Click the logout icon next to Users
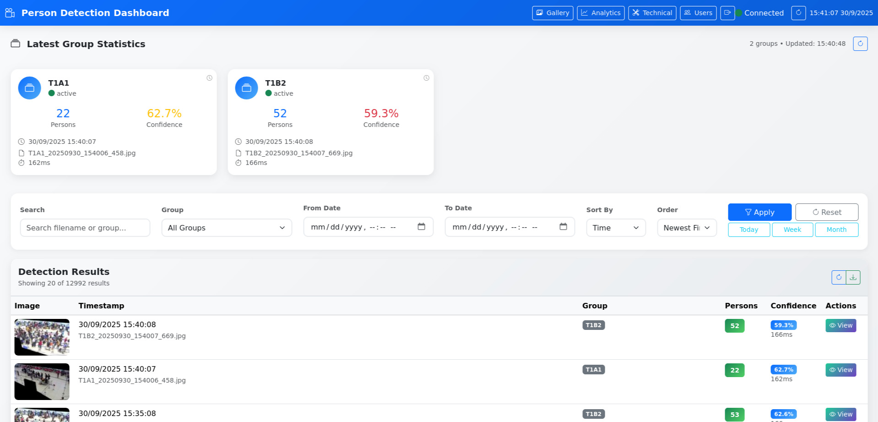The image size is (878, 422). click(727, 13)
